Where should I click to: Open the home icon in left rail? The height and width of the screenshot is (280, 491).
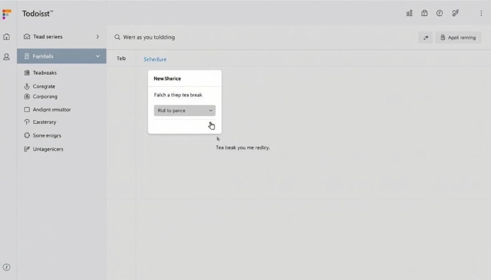7,37
